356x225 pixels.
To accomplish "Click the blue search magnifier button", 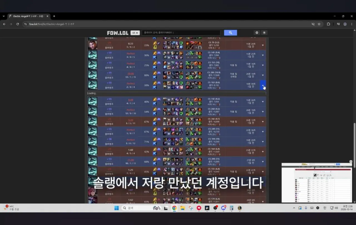I will (230, 33).
